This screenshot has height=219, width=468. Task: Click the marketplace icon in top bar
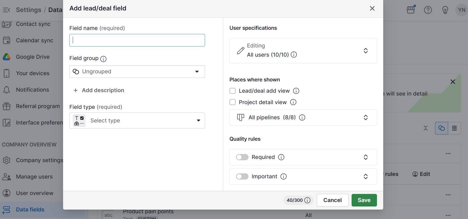click(411, 10)
